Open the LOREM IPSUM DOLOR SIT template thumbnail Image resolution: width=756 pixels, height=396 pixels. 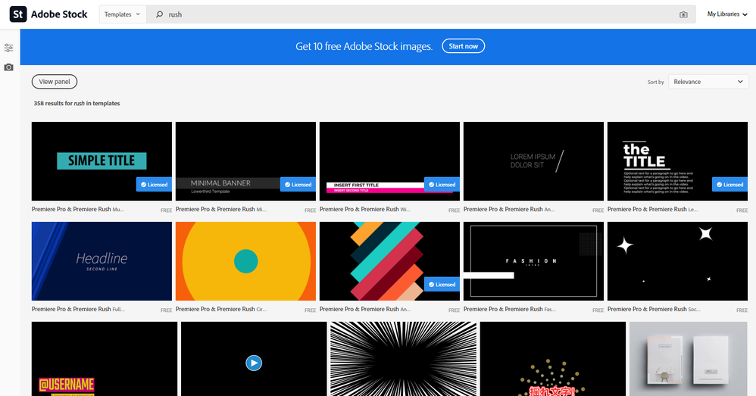click(x=534, y=161)
